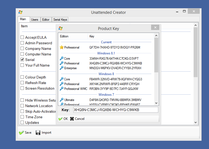The width and height of the screenshot is (209, 149).
Task: Click the product key list scrollbar thumb
Action: (x=156, y=55)
